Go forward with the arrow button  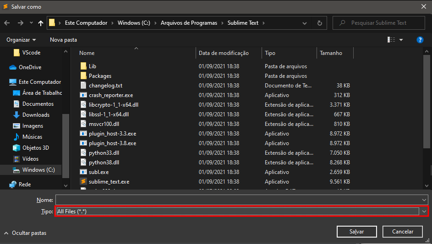21,23
